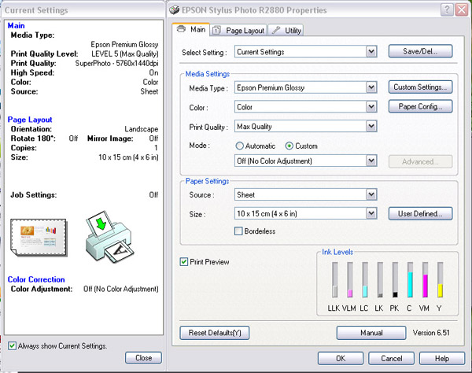
Task: Switch to the Page Layout tab
Action: click(238, 31)
